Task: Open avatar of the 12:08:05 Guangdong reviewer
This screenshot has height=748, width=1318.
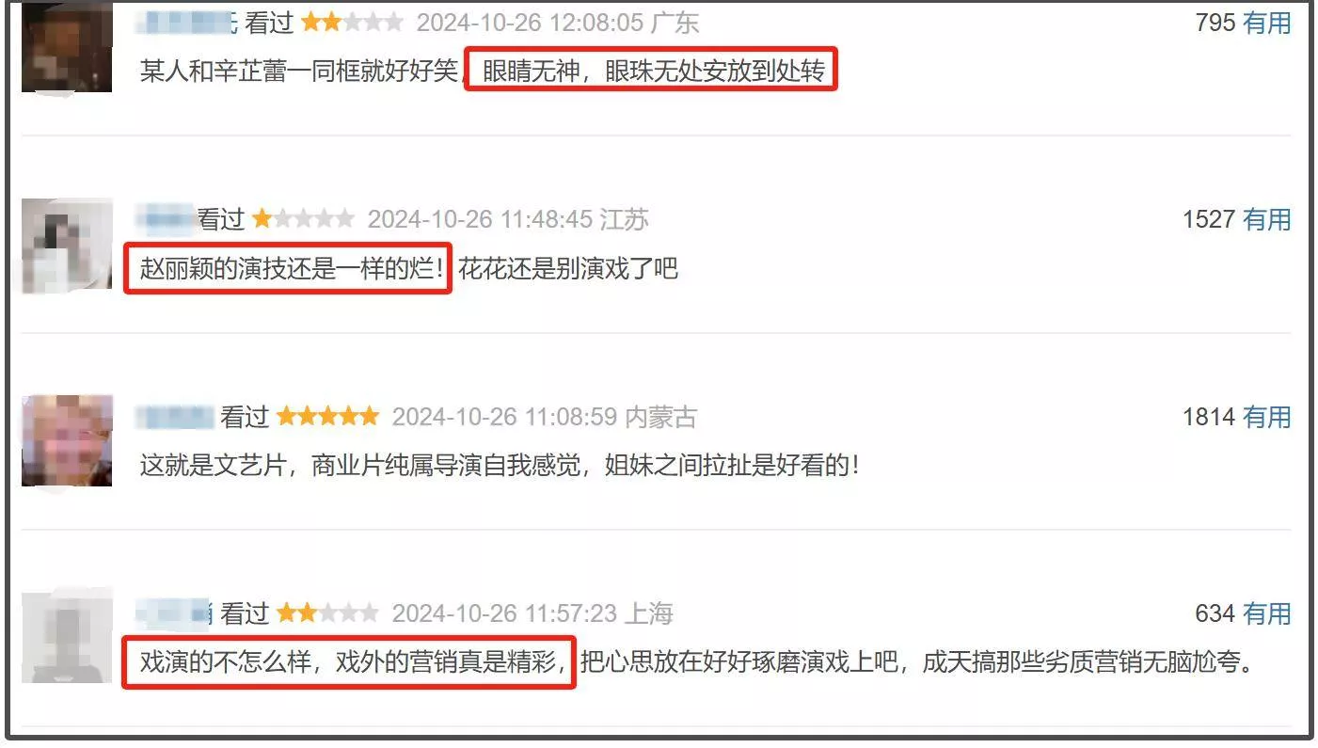Action: (x=67, y=48)
